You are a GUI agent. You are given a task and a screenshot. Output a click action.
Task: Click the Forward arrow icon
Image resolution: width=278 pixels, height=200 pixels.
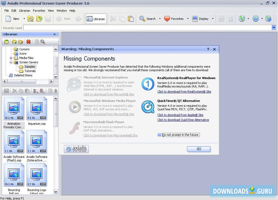tap(78, 19)
